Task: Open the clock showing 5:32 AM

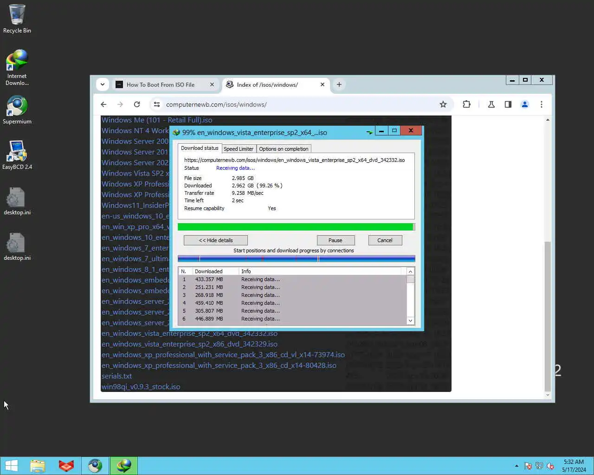Action: (x=574, y=466)
